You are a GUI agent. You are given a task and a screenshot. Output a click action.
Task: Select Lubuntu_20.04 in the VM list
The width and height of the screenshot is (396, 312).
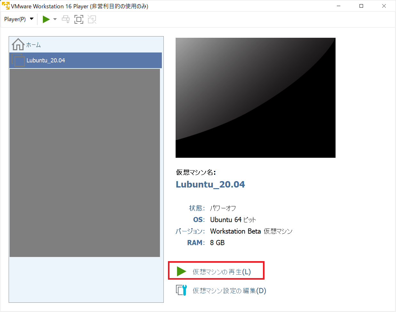coord(85,60)
